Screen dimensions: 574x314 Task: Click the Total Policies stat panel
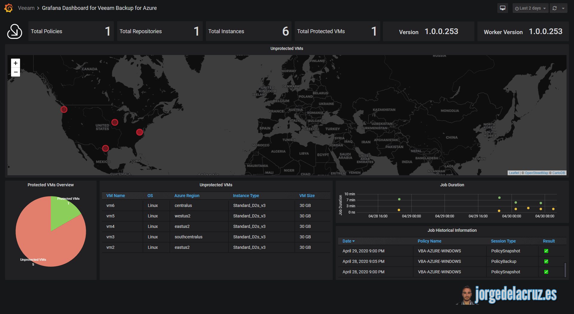71,31
